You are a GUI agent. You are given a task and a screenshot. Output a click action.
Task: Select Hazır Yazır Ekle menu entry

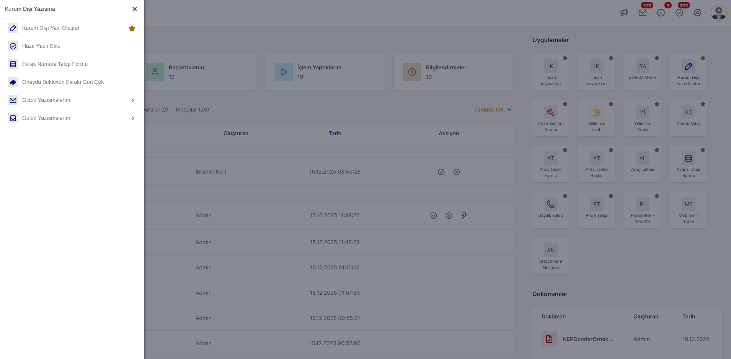tap(41, 46)
